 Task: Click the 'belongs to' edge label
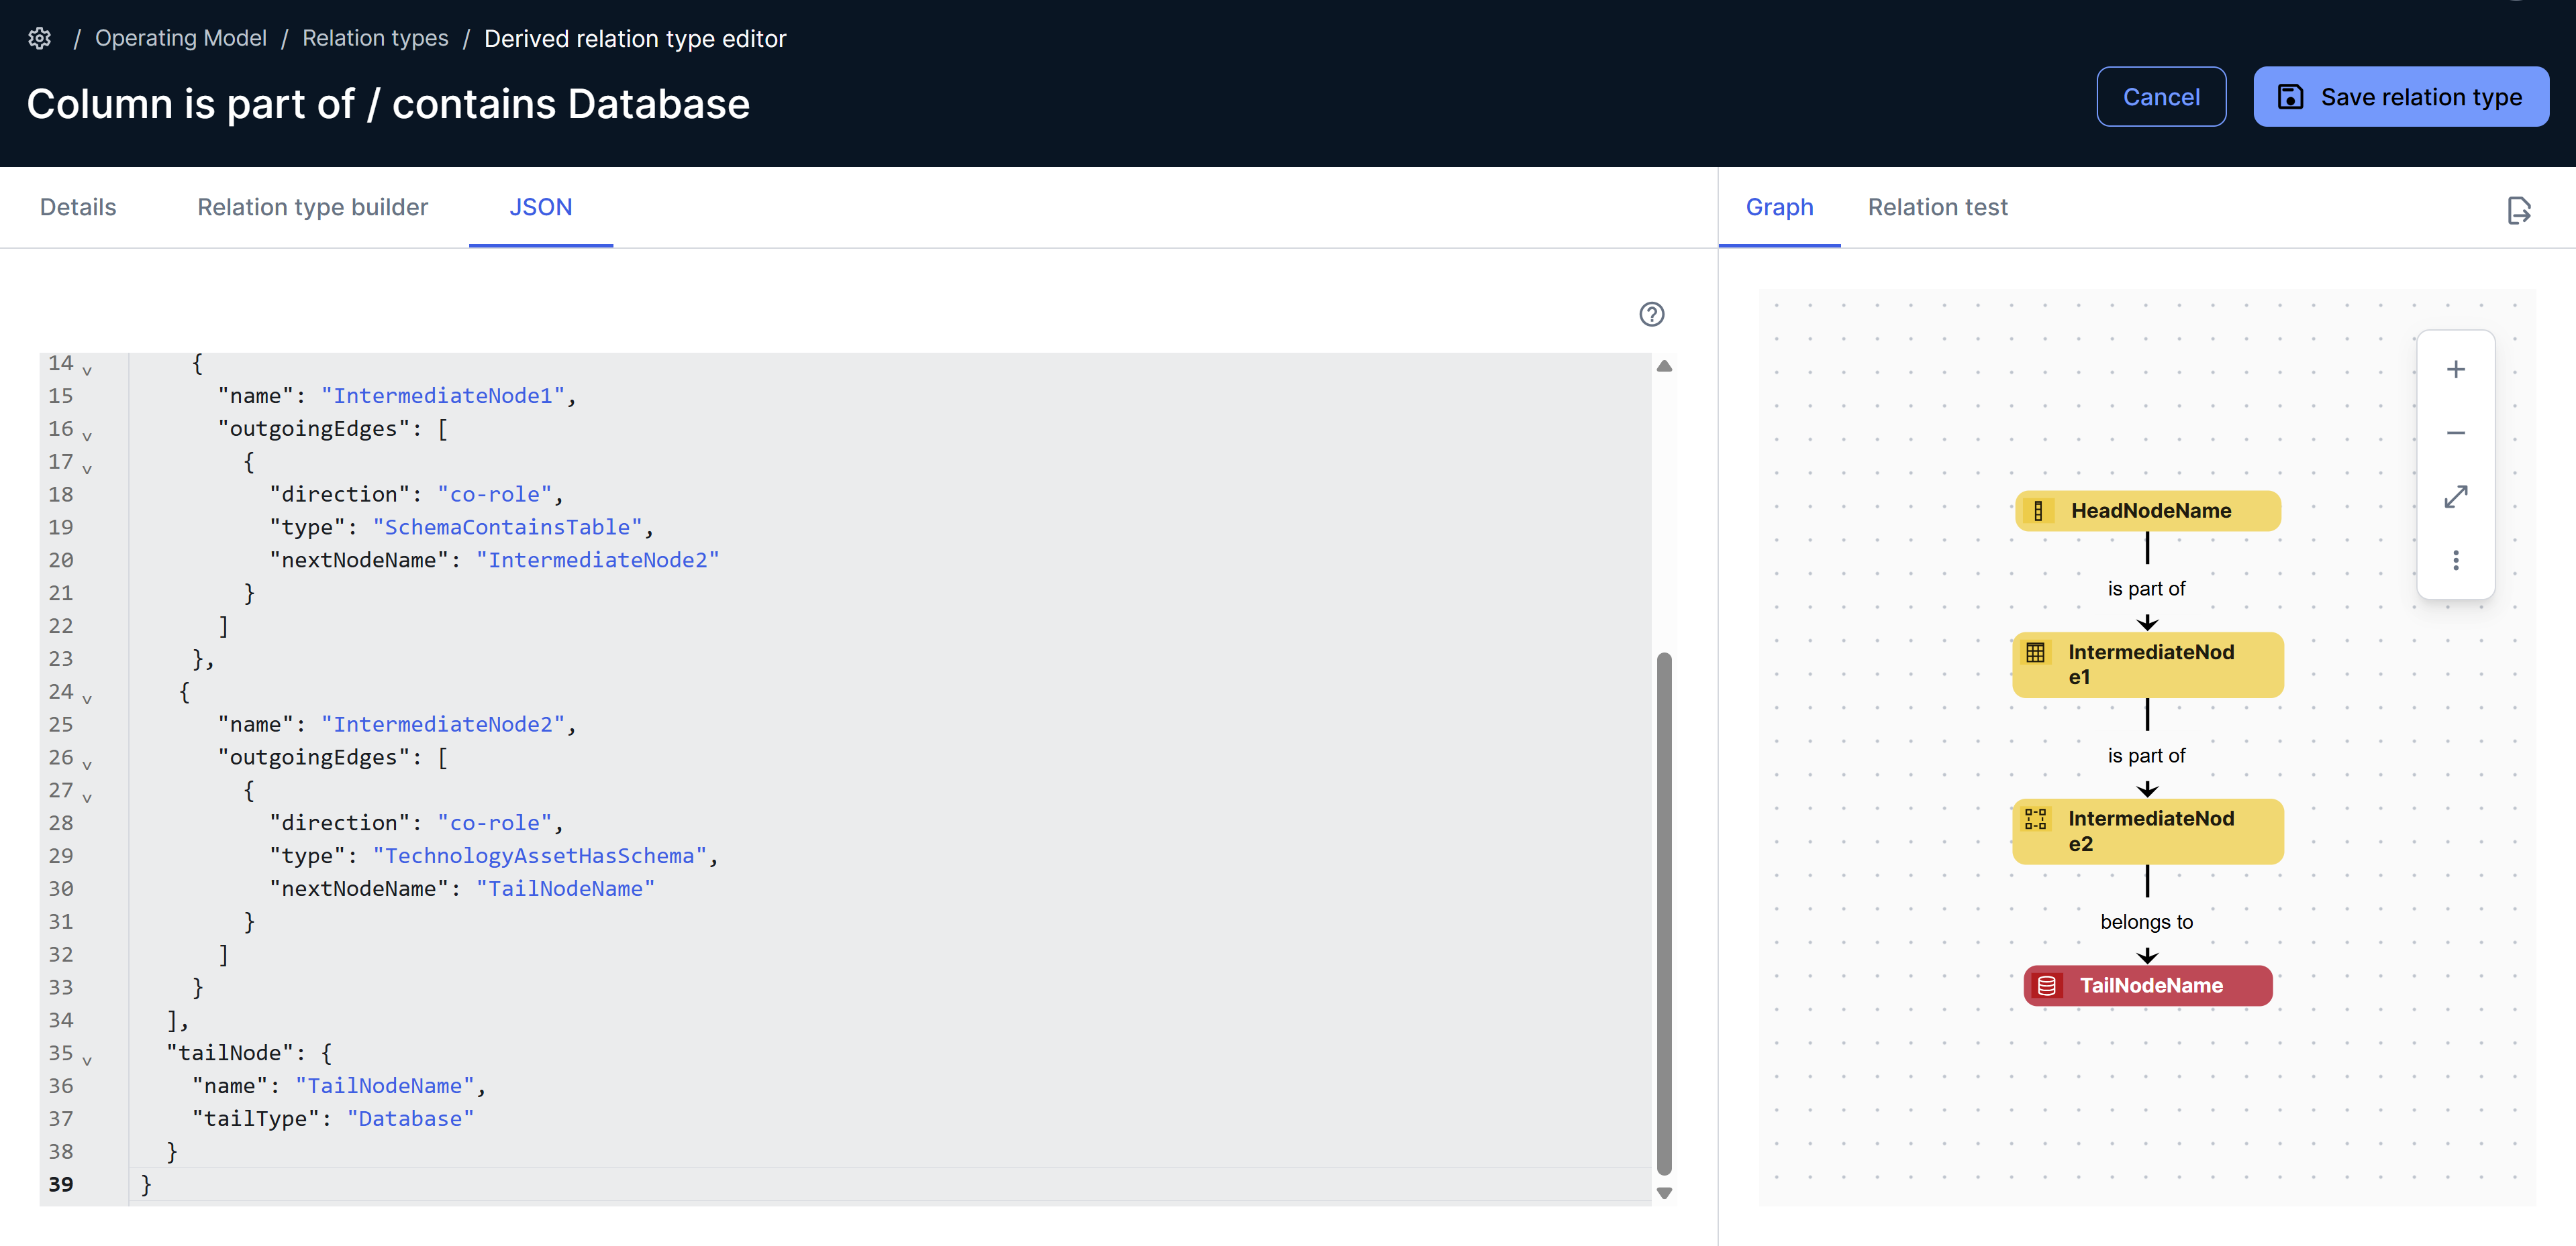pyautogui.click(x=2146, y=922)
